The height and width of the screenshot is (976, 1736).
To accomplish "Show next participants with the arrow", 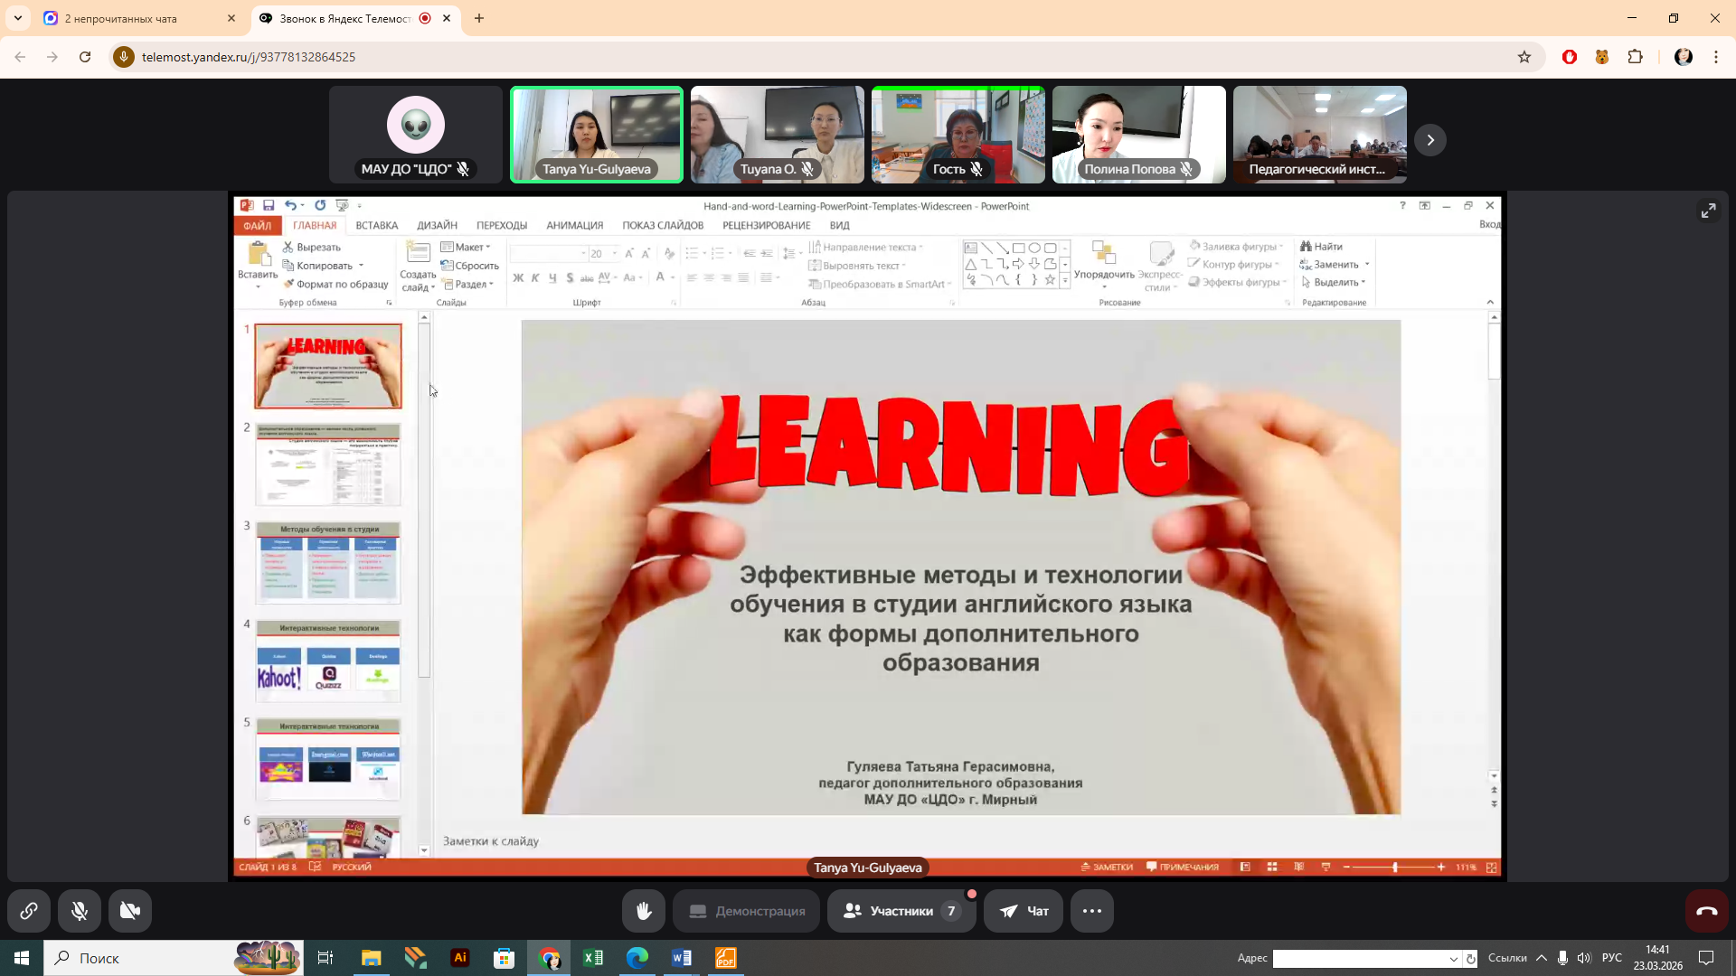I will [1429, 140].
